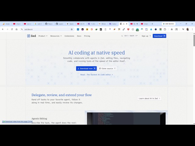Click Sign up in the navbar
The height and width of the screenshot is (146, 195).
tap(146, 36)
